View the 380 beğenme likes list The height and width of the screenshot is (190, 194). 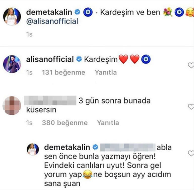65,123
